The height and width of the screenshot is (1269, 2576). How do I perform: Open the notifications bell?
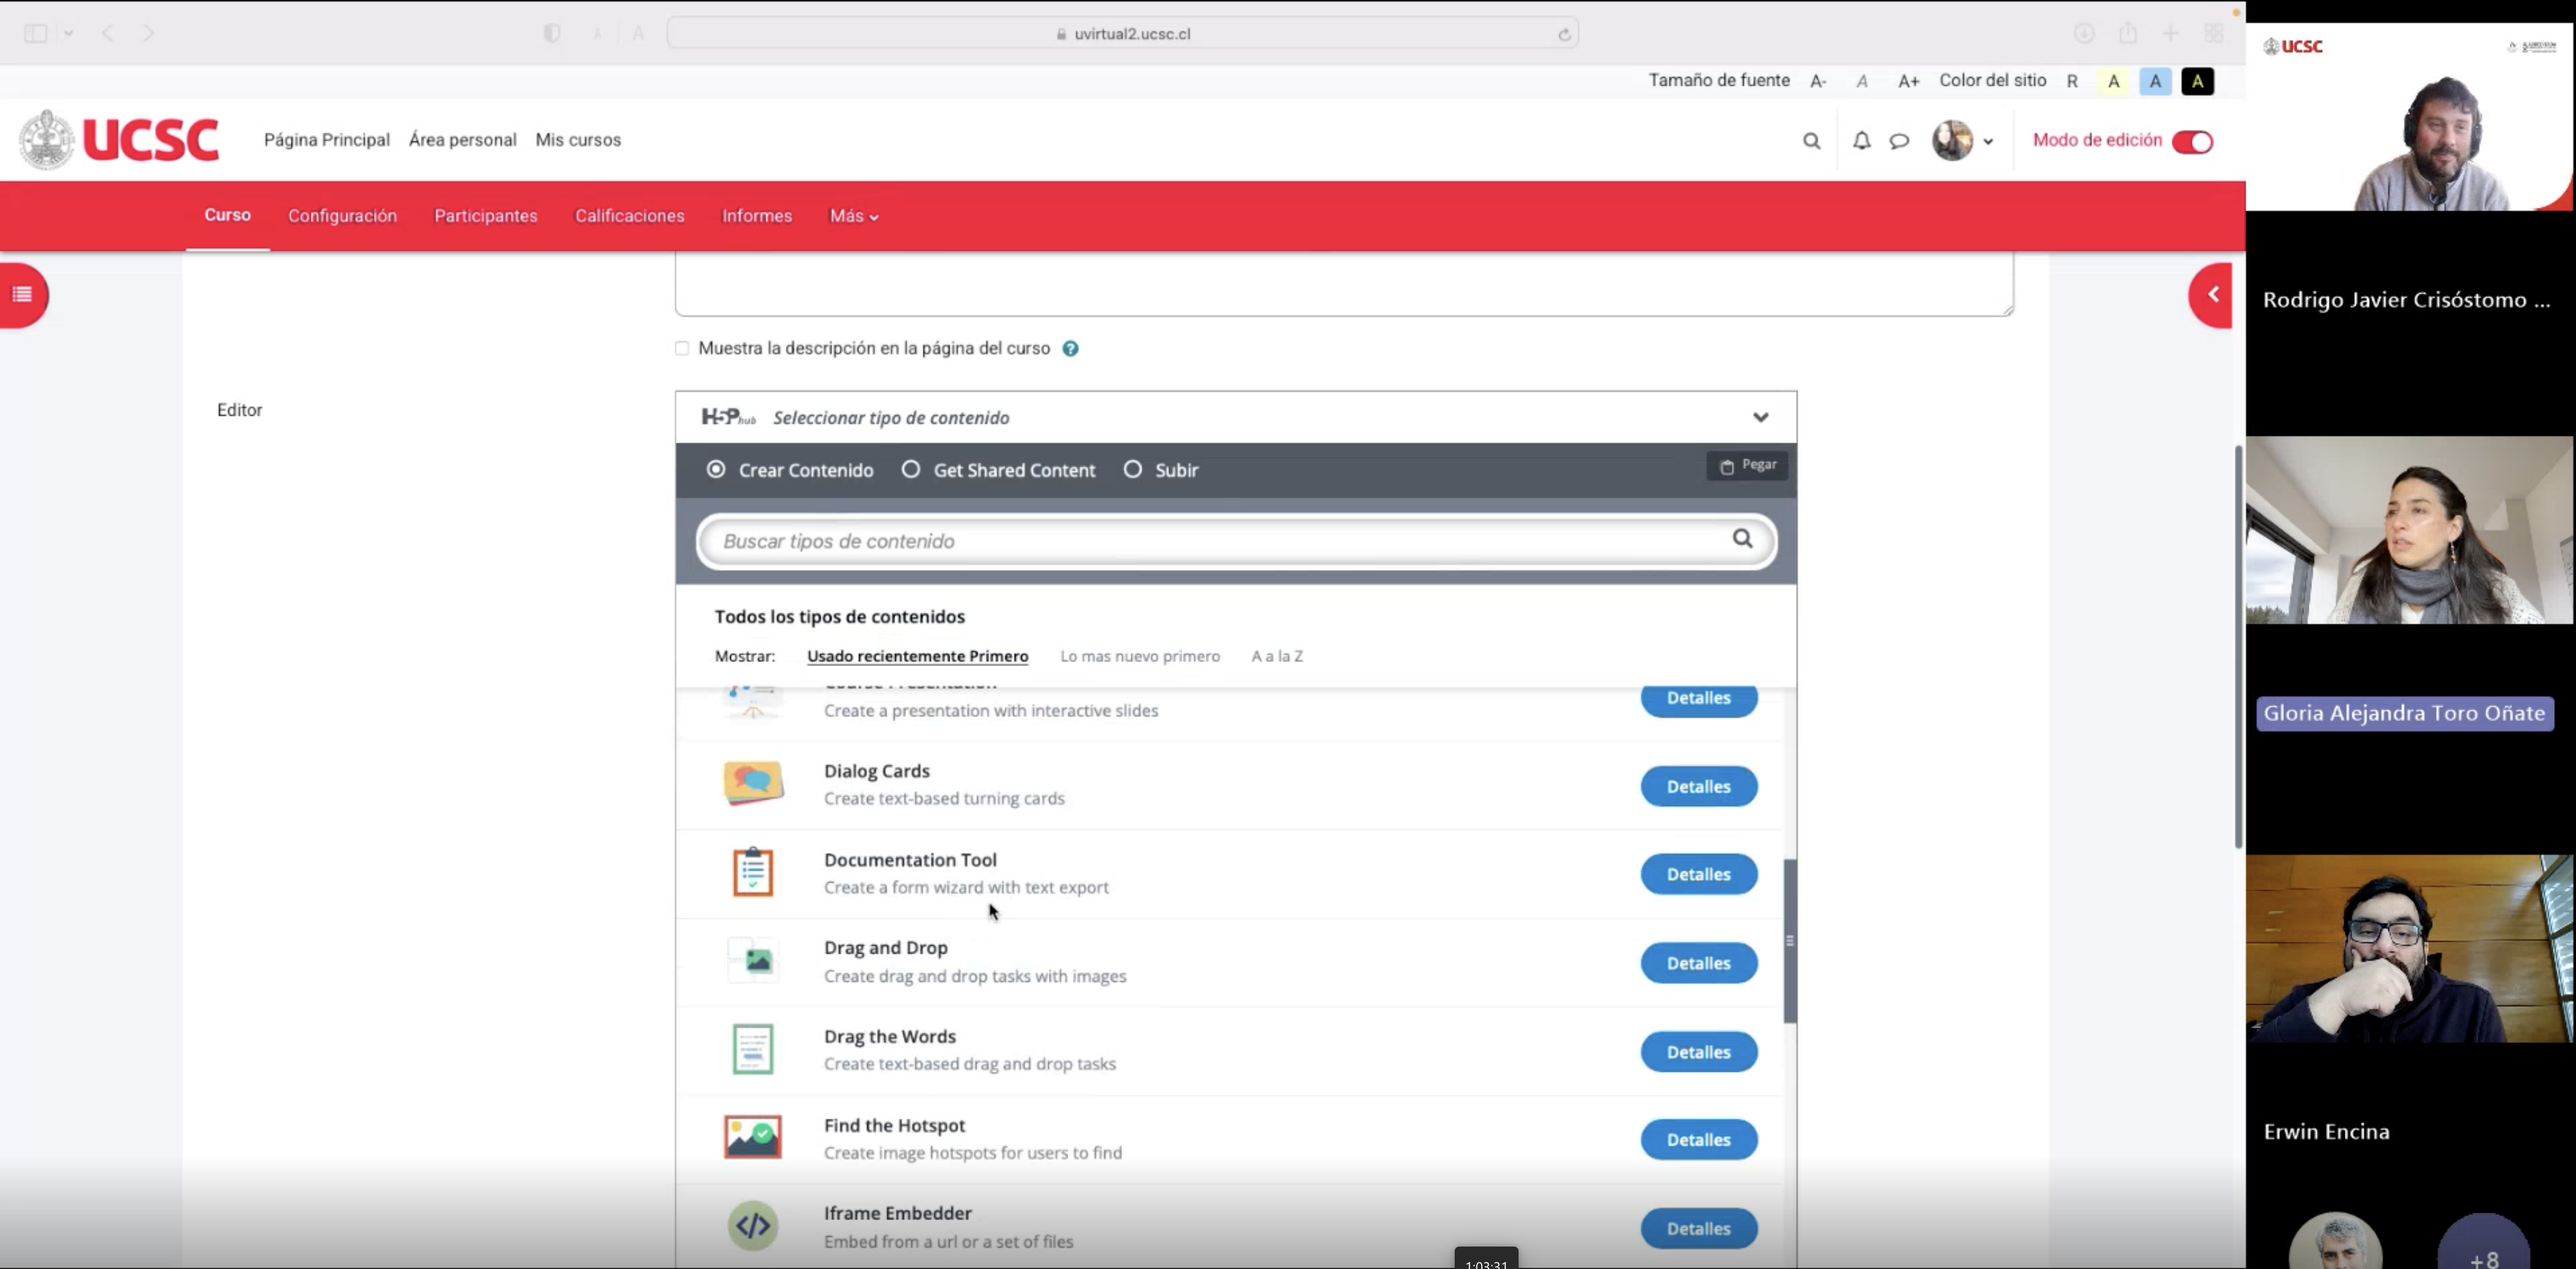click(x=1861, y=141)
